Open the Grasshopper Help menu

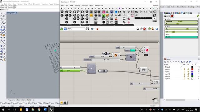(x=91, y=6)
